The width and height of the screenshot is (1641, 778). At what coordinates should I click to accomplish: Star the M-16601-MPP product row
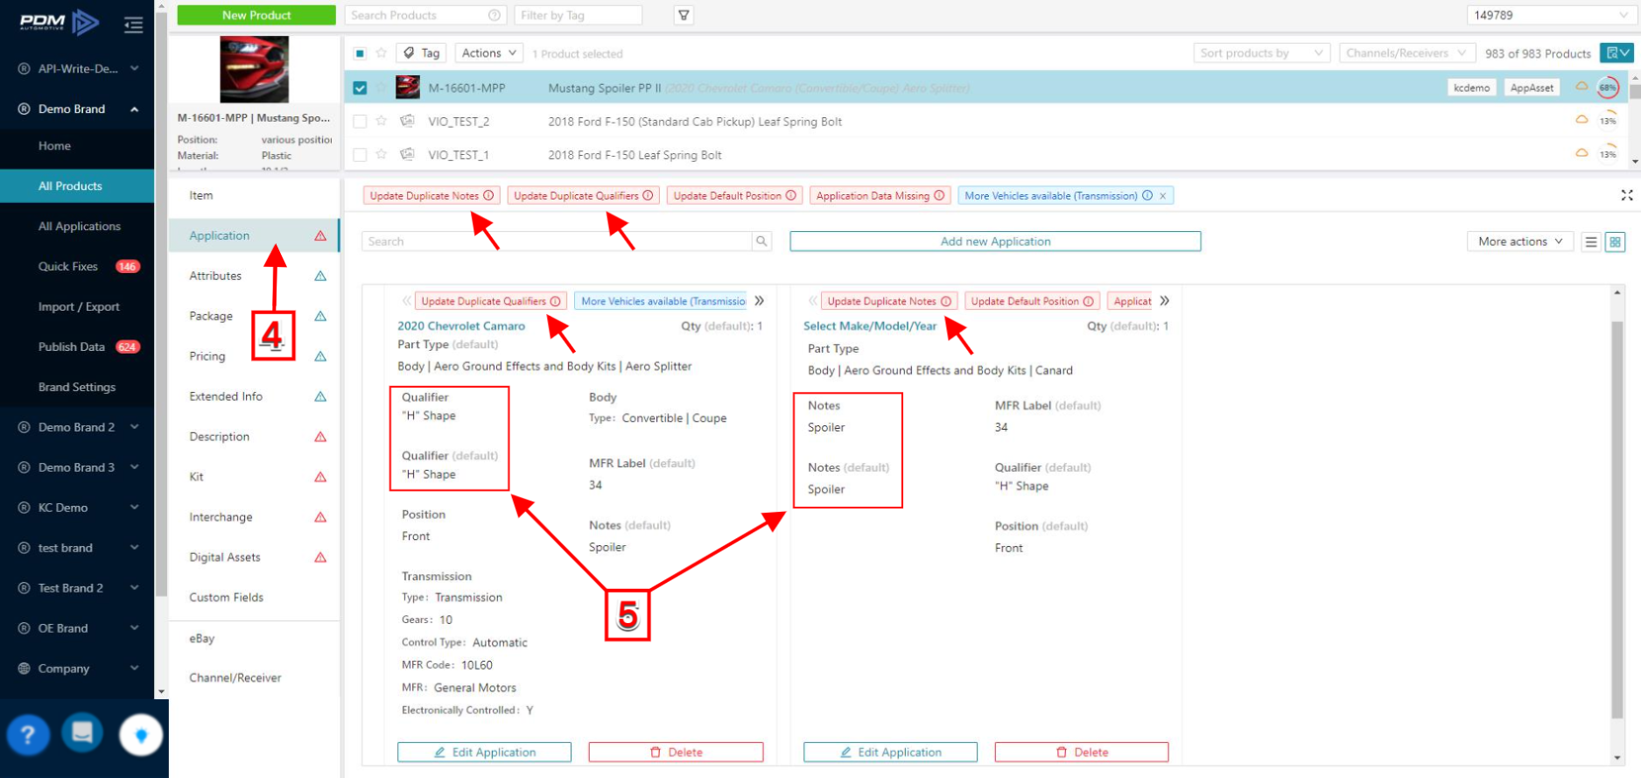pos(382,88)
